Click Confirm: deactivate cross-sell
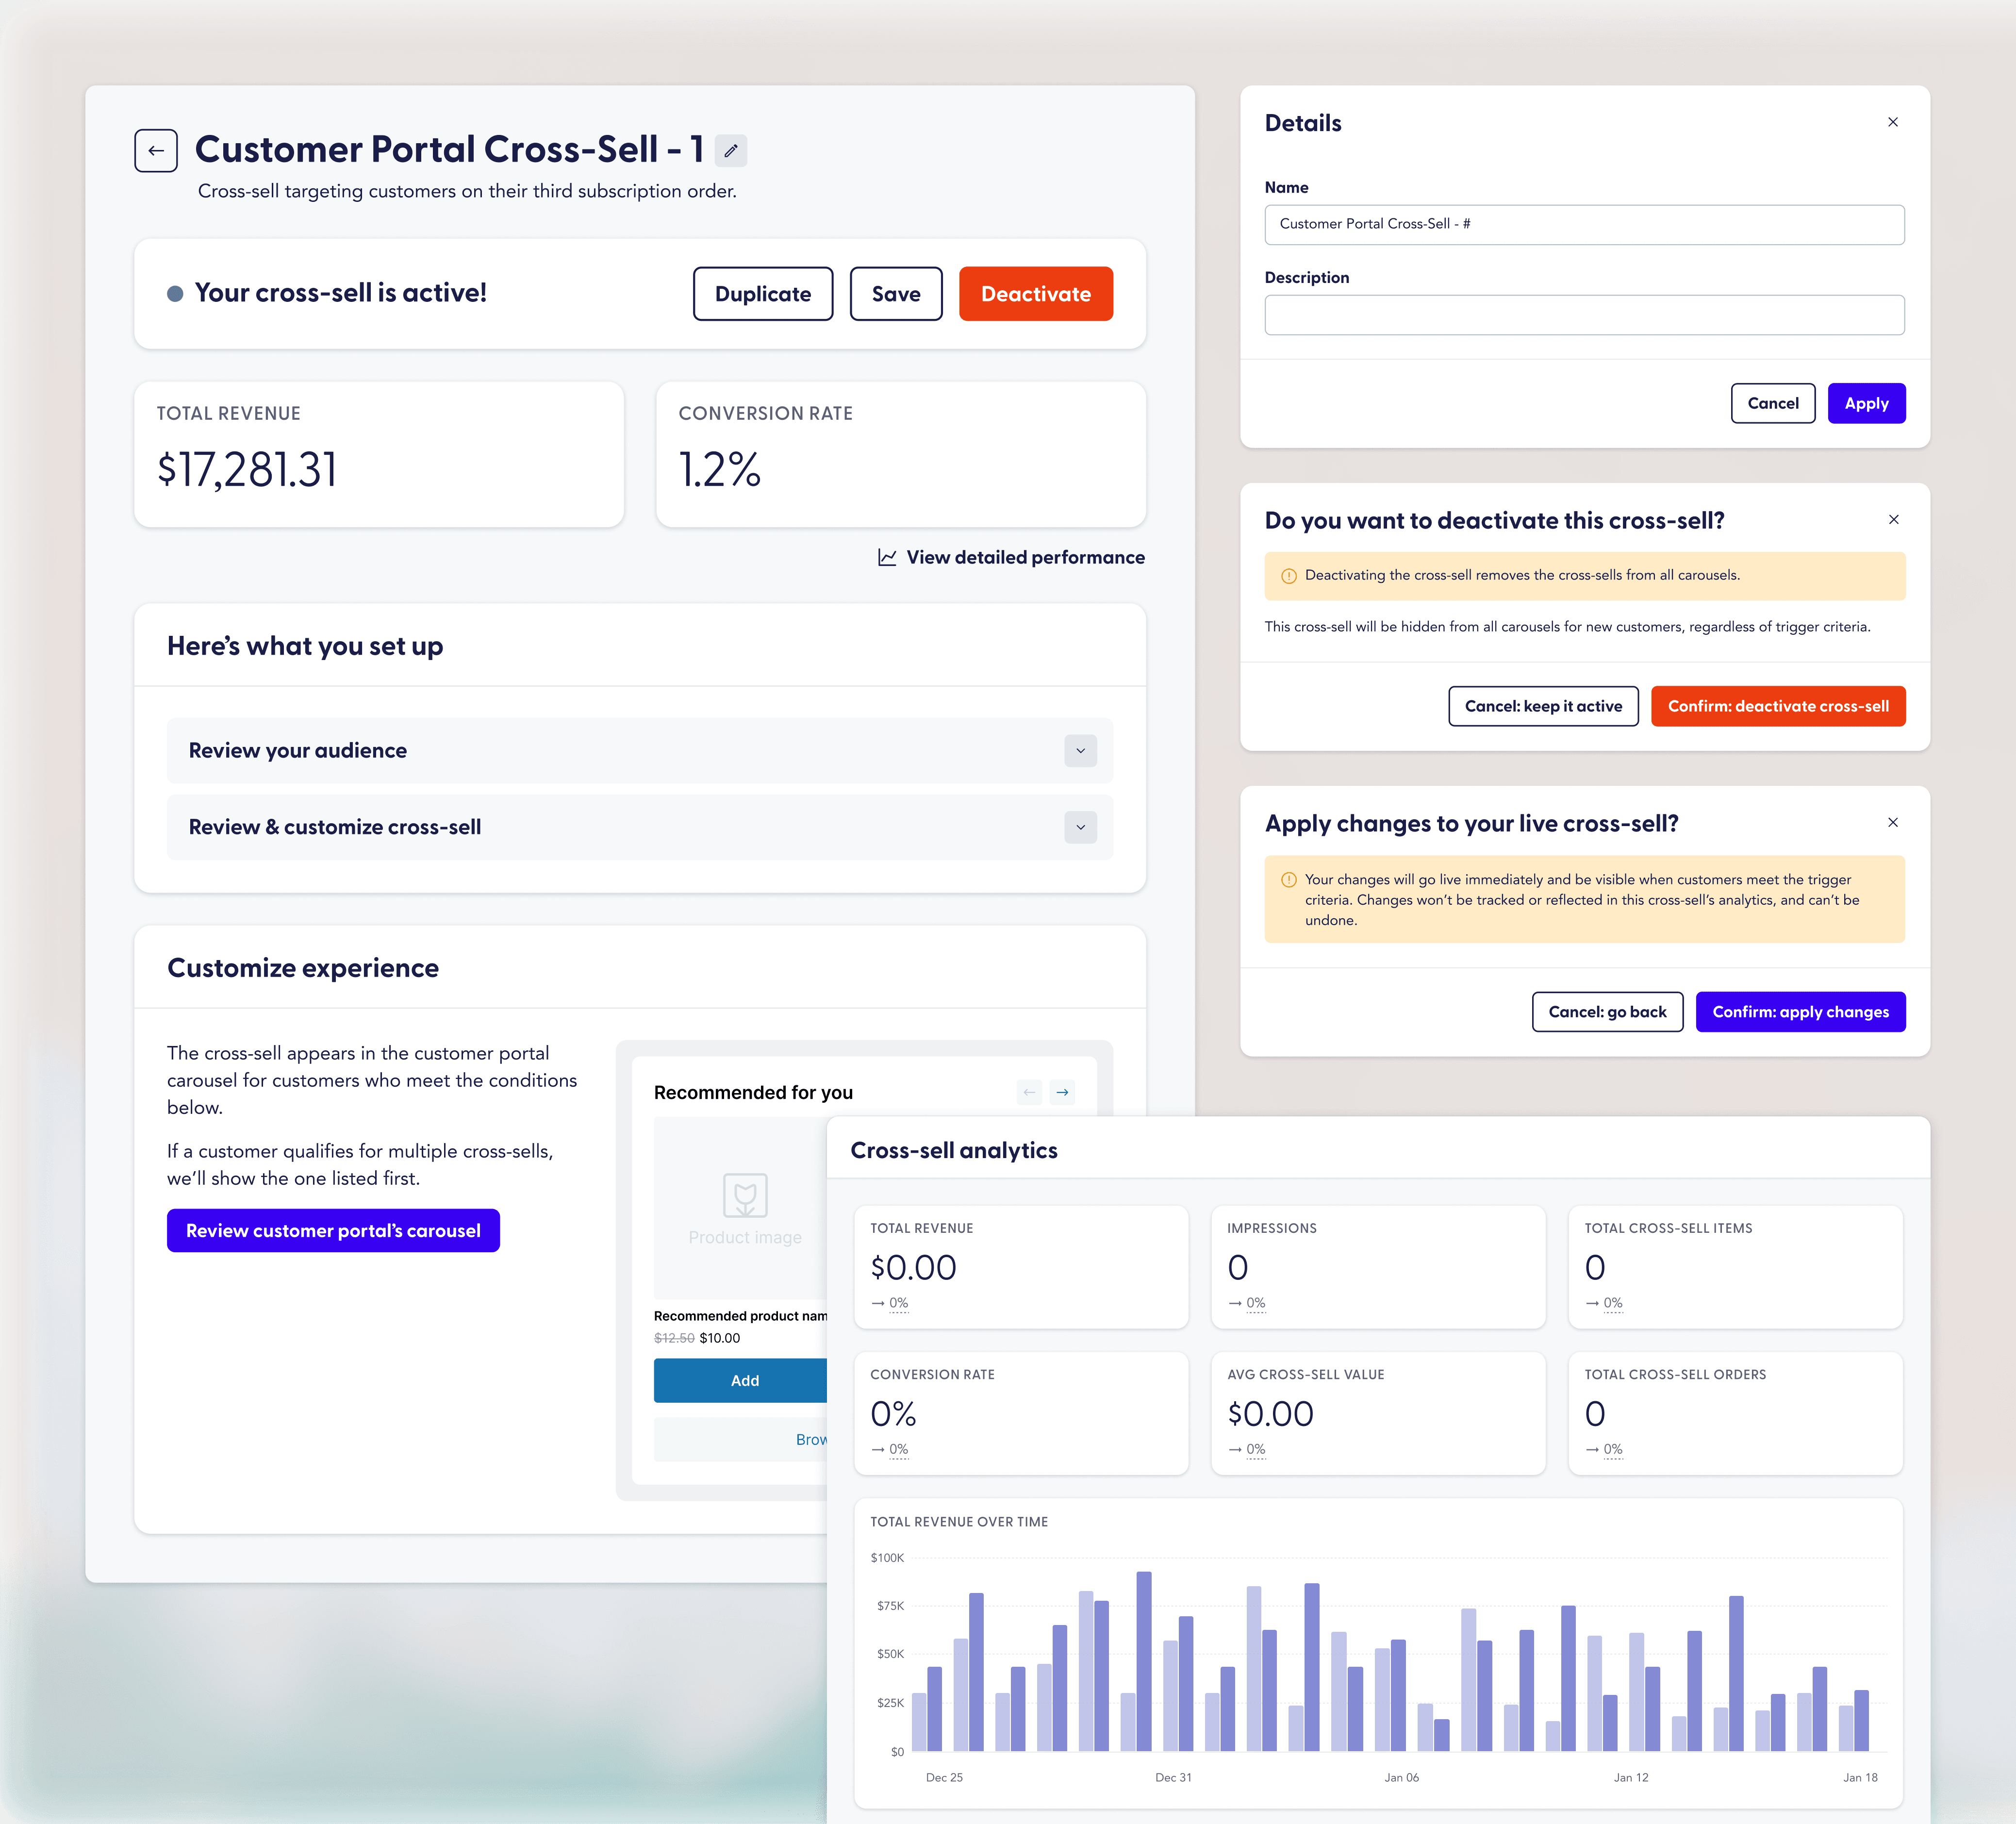This screenshot has width=2016, height=1824. (x=1777, y=706)
